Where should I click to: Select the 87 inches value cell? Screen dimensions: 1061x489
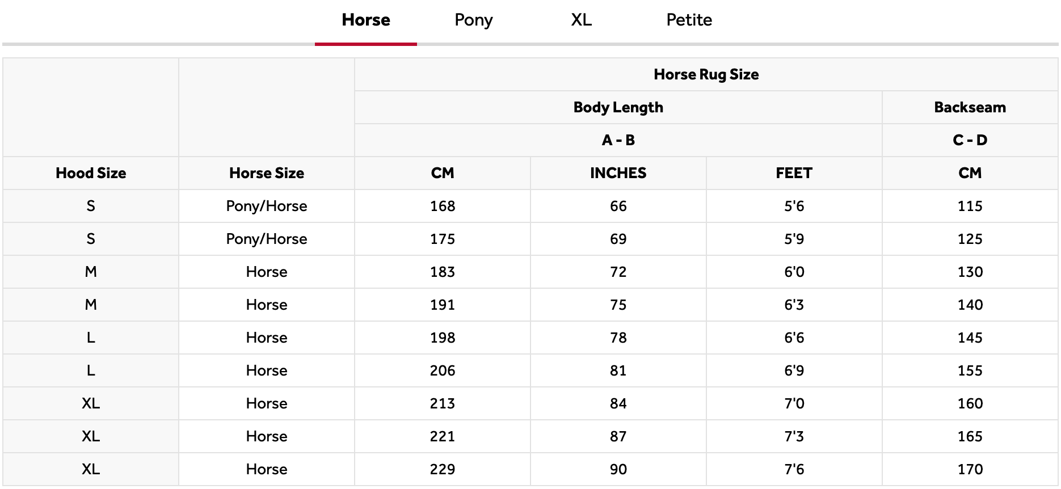tap(618, 436)
